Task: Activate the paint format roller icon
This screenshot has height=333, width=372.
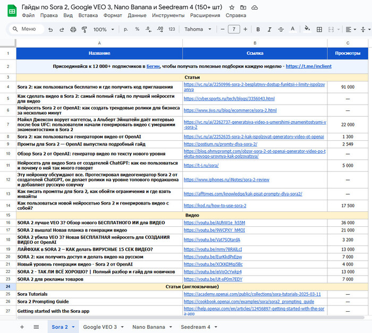Action: pyautogui.click(x=83, y=29)
